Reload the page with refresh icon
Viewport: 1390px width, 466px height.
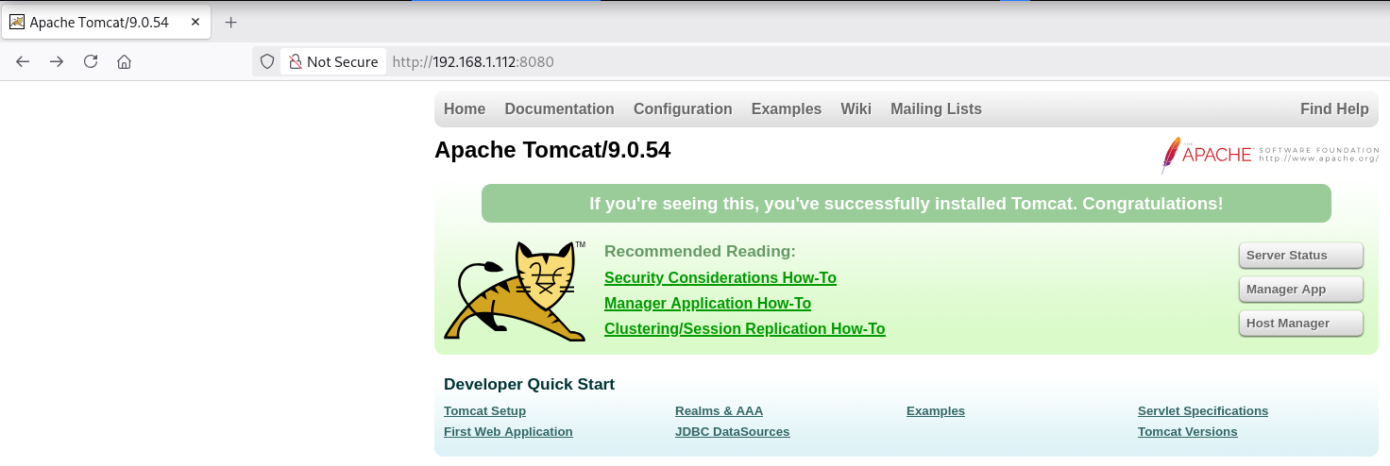click(x=91, y=61)
